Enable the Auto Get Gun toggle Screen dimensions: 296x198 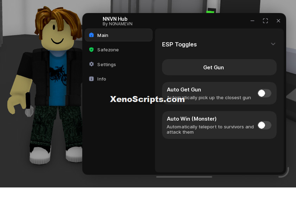point(264,93)
